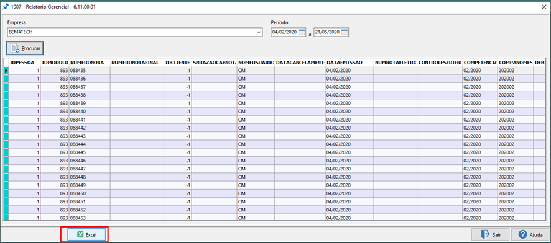Click the CM user cell in row 088437

tap(256, 87)
